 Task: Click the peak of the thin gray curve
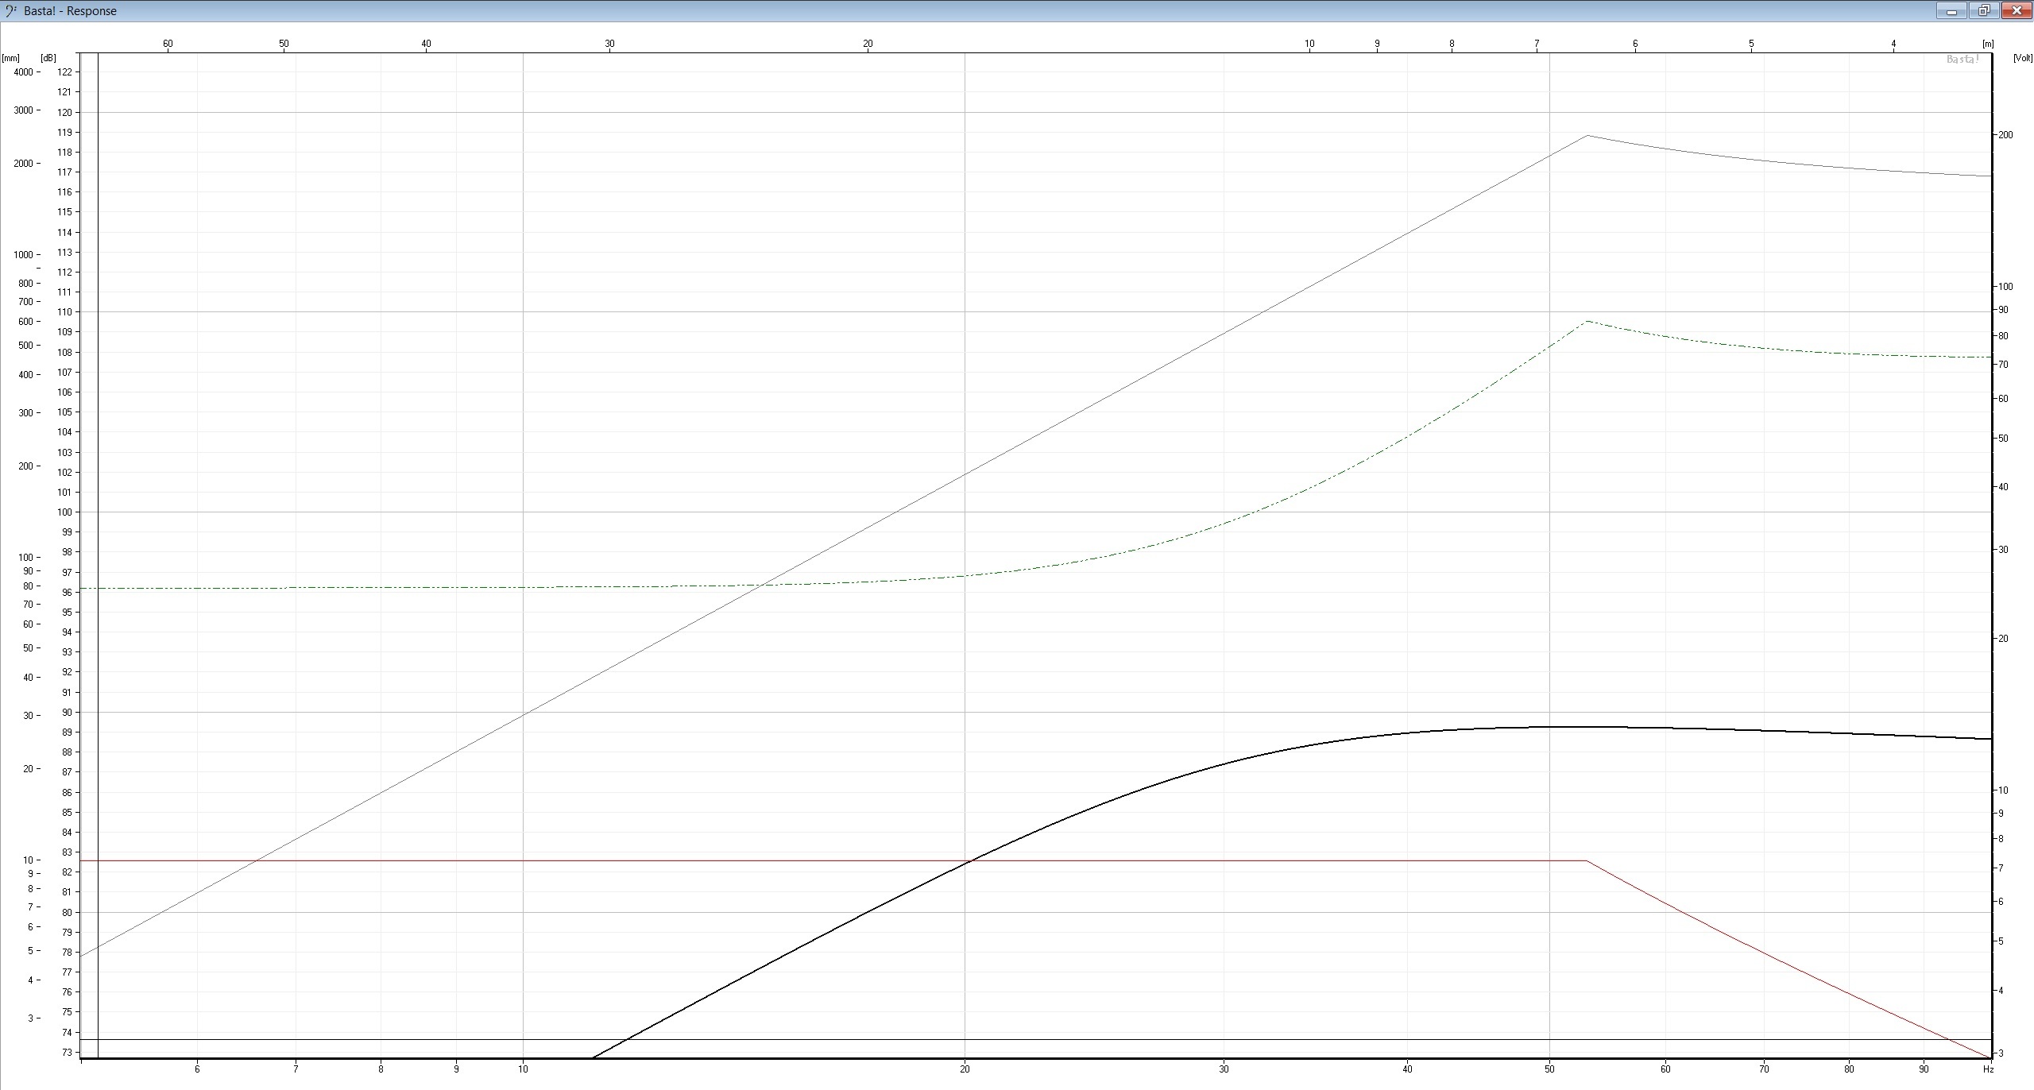tap(1587, 136)
